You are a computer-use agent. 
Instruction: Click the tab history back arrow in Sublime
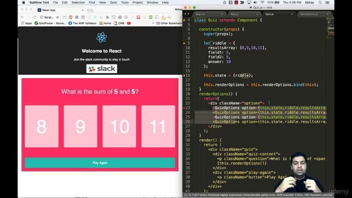pos(185,14)
